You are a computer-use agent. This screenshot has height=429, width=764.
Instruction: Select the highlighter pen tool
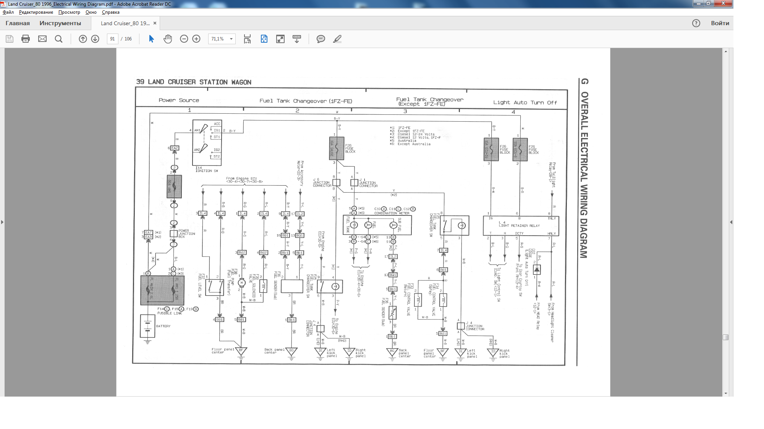click(337, 39)
